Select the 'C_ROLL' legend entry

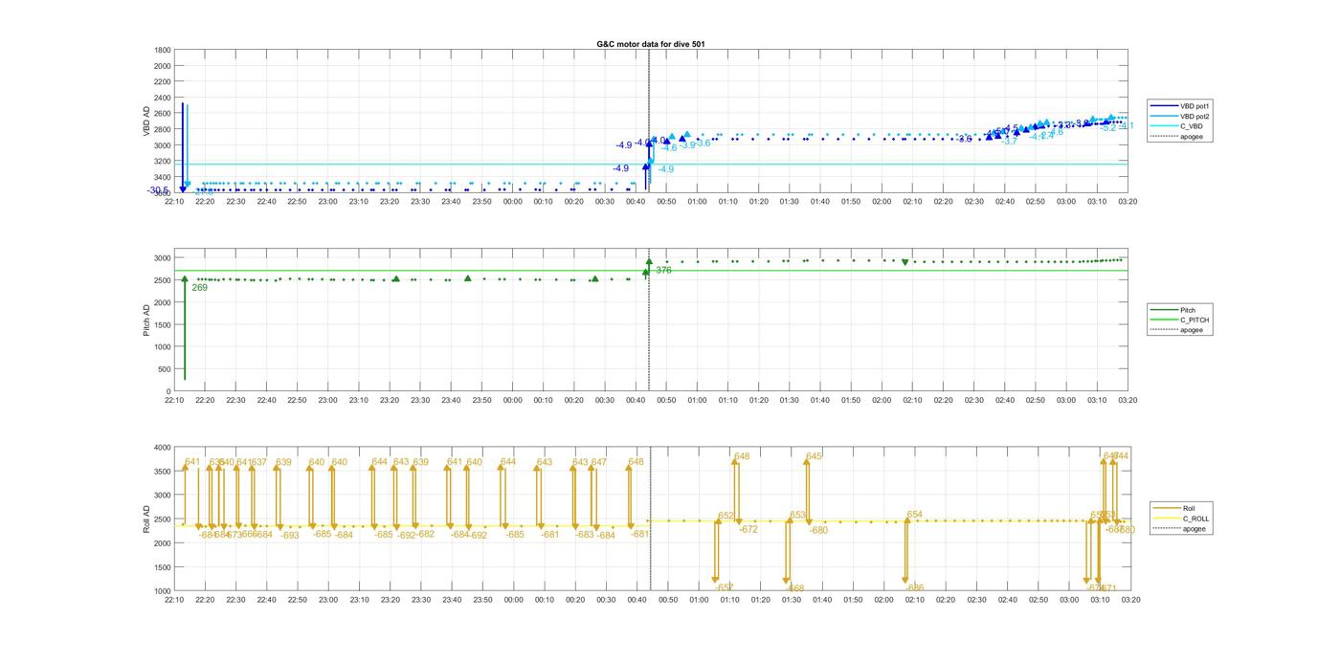[x=1195, y=519]
